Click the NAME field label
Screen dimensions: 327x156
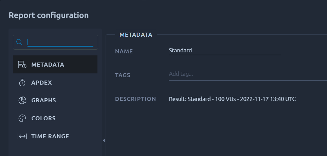pyautogui.click(x=124, y=51)
